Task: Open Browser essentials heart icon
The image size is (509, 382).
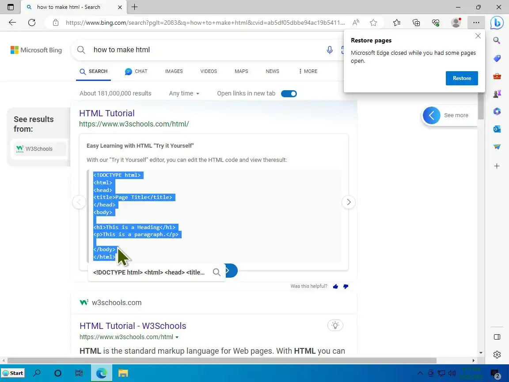Action: pos(436,23)
